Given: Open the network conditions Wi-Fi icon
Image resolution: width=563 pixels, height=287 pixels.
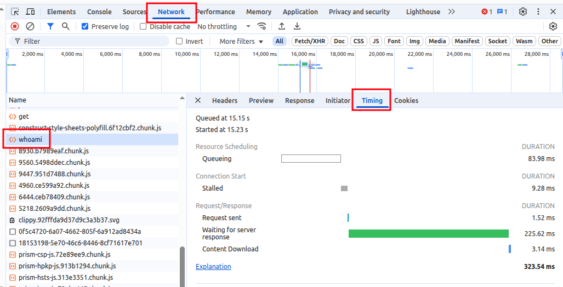Looking at the screenshot, I should coord(262,26).
